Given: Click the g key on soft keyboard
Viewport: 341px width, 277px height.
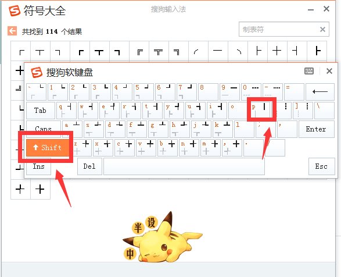Looking at the screenshot, I should coord(159,129).
